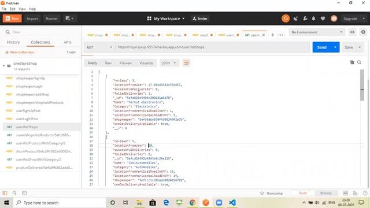Image resolution: width=370 pixels, height=208 pixels.
Task: Expand My Workspace dropdown
Action: [x=166, y=18]
